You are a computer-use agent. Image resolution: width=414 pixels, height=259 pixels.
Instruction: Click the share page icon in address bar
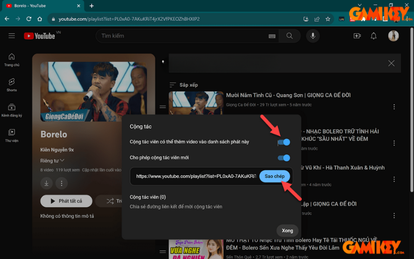coord(317,19)
